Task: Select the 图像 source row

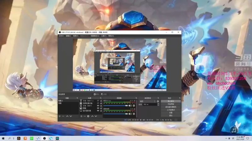Action: click(91, 108)
